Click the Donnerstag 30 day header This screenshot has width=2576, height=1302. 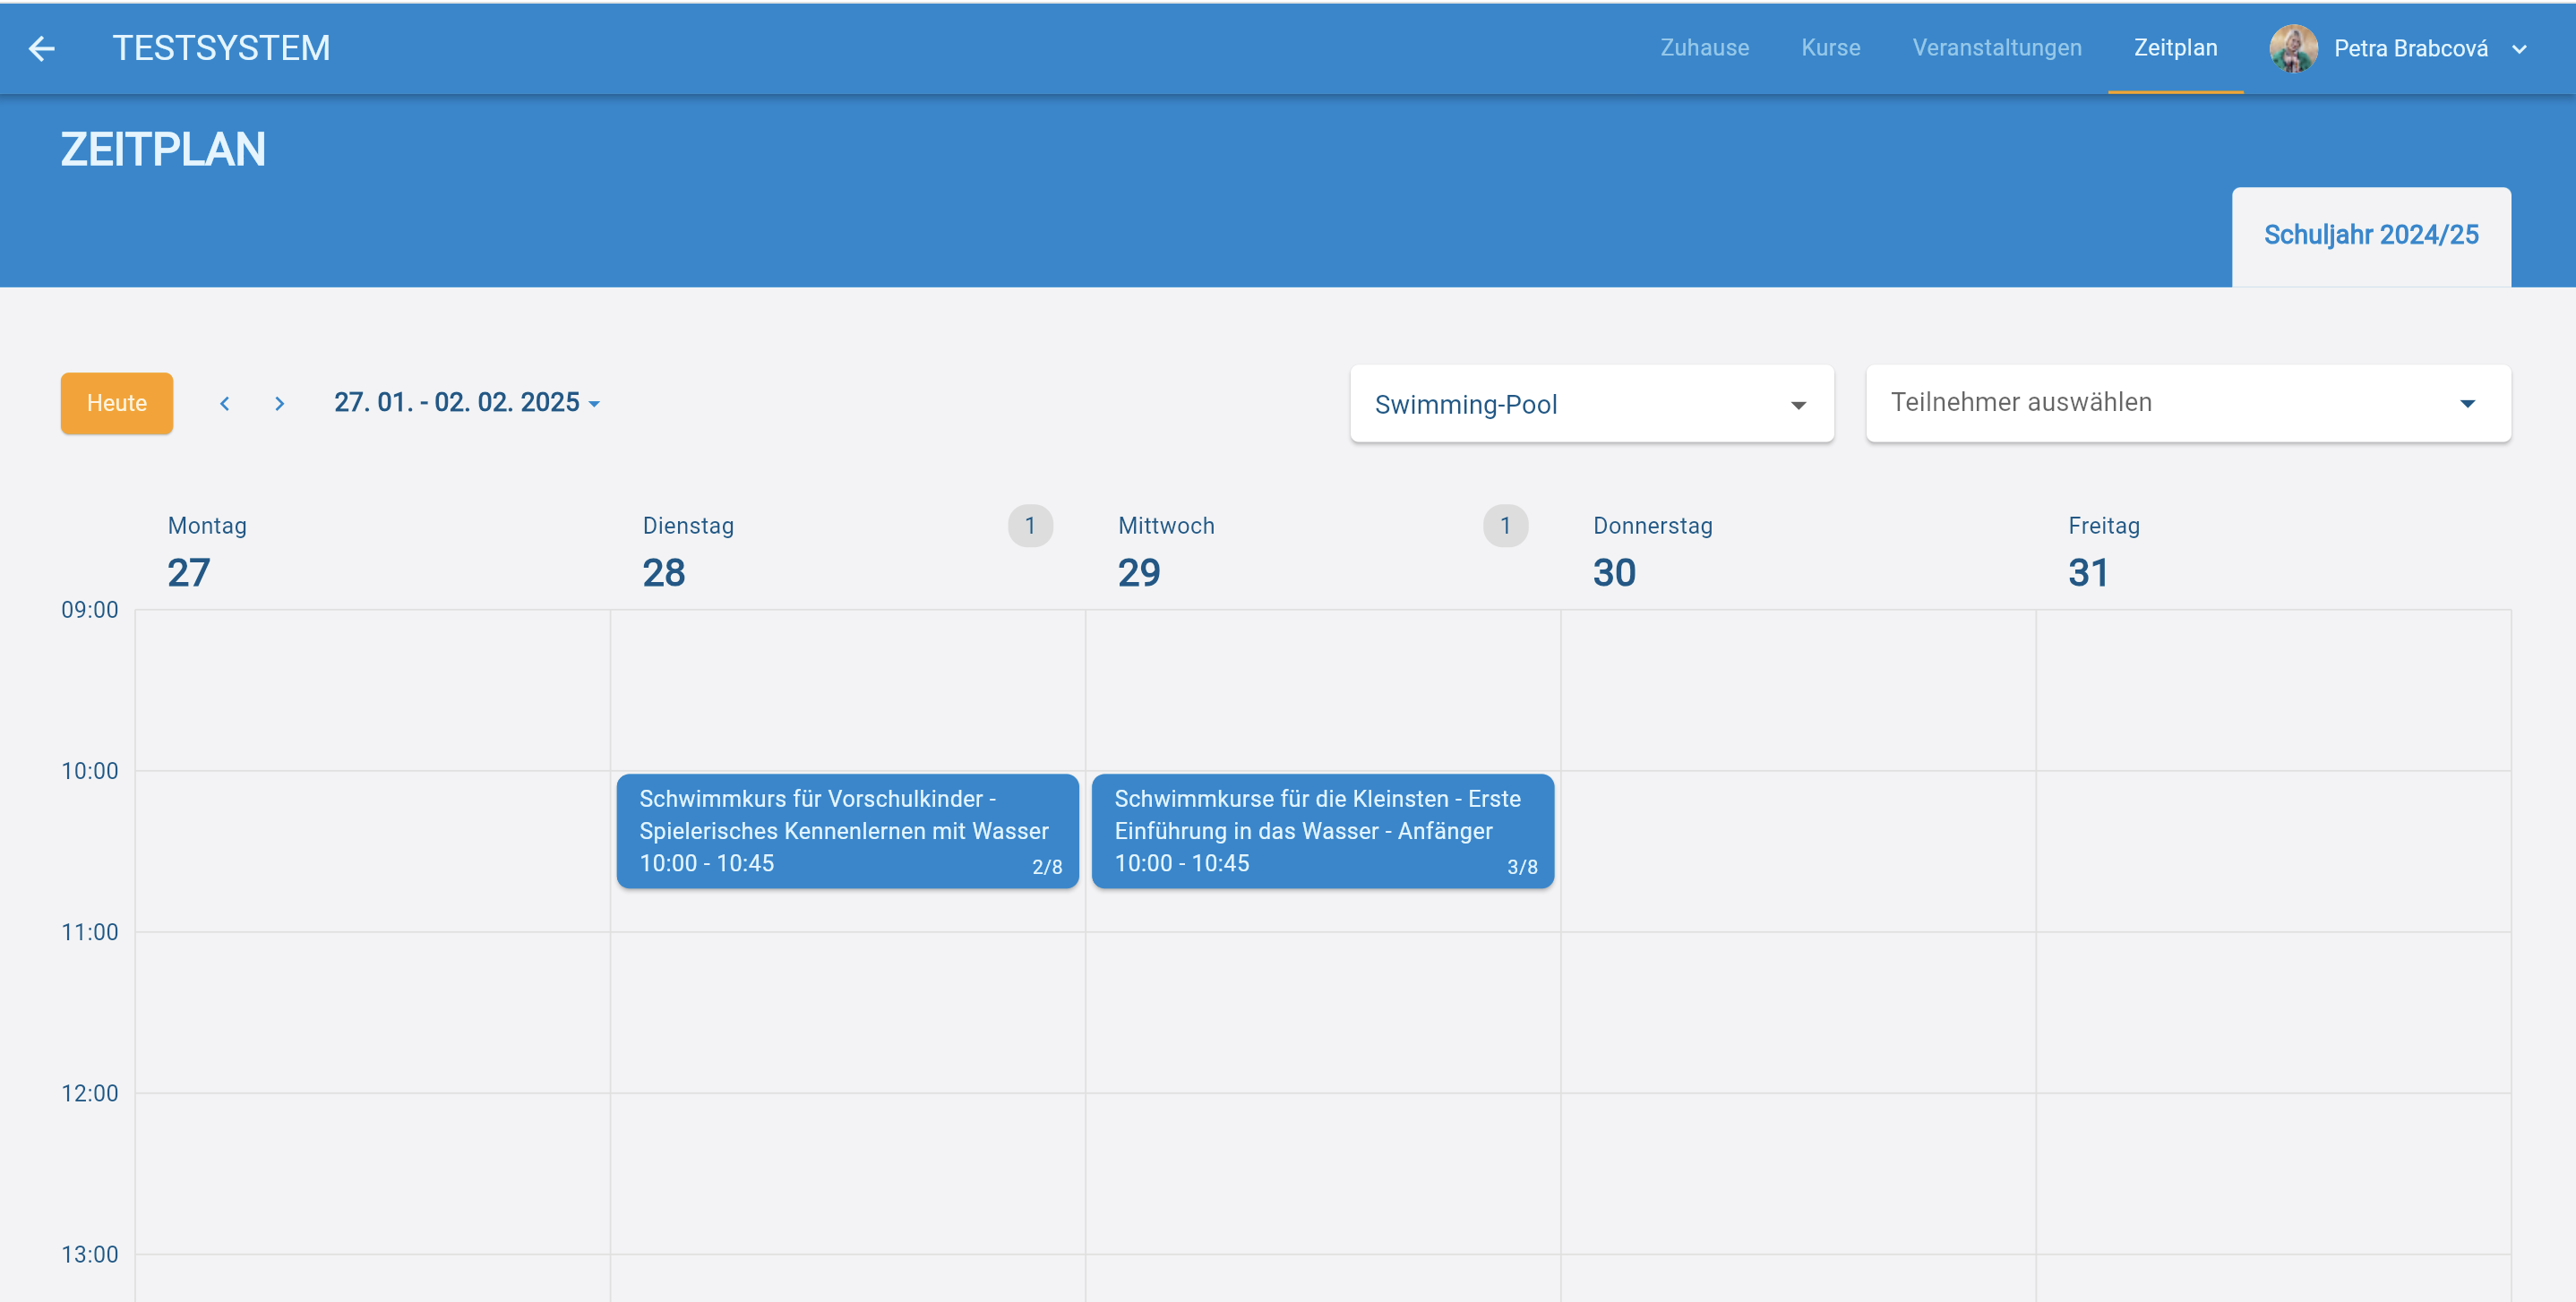1652,551
